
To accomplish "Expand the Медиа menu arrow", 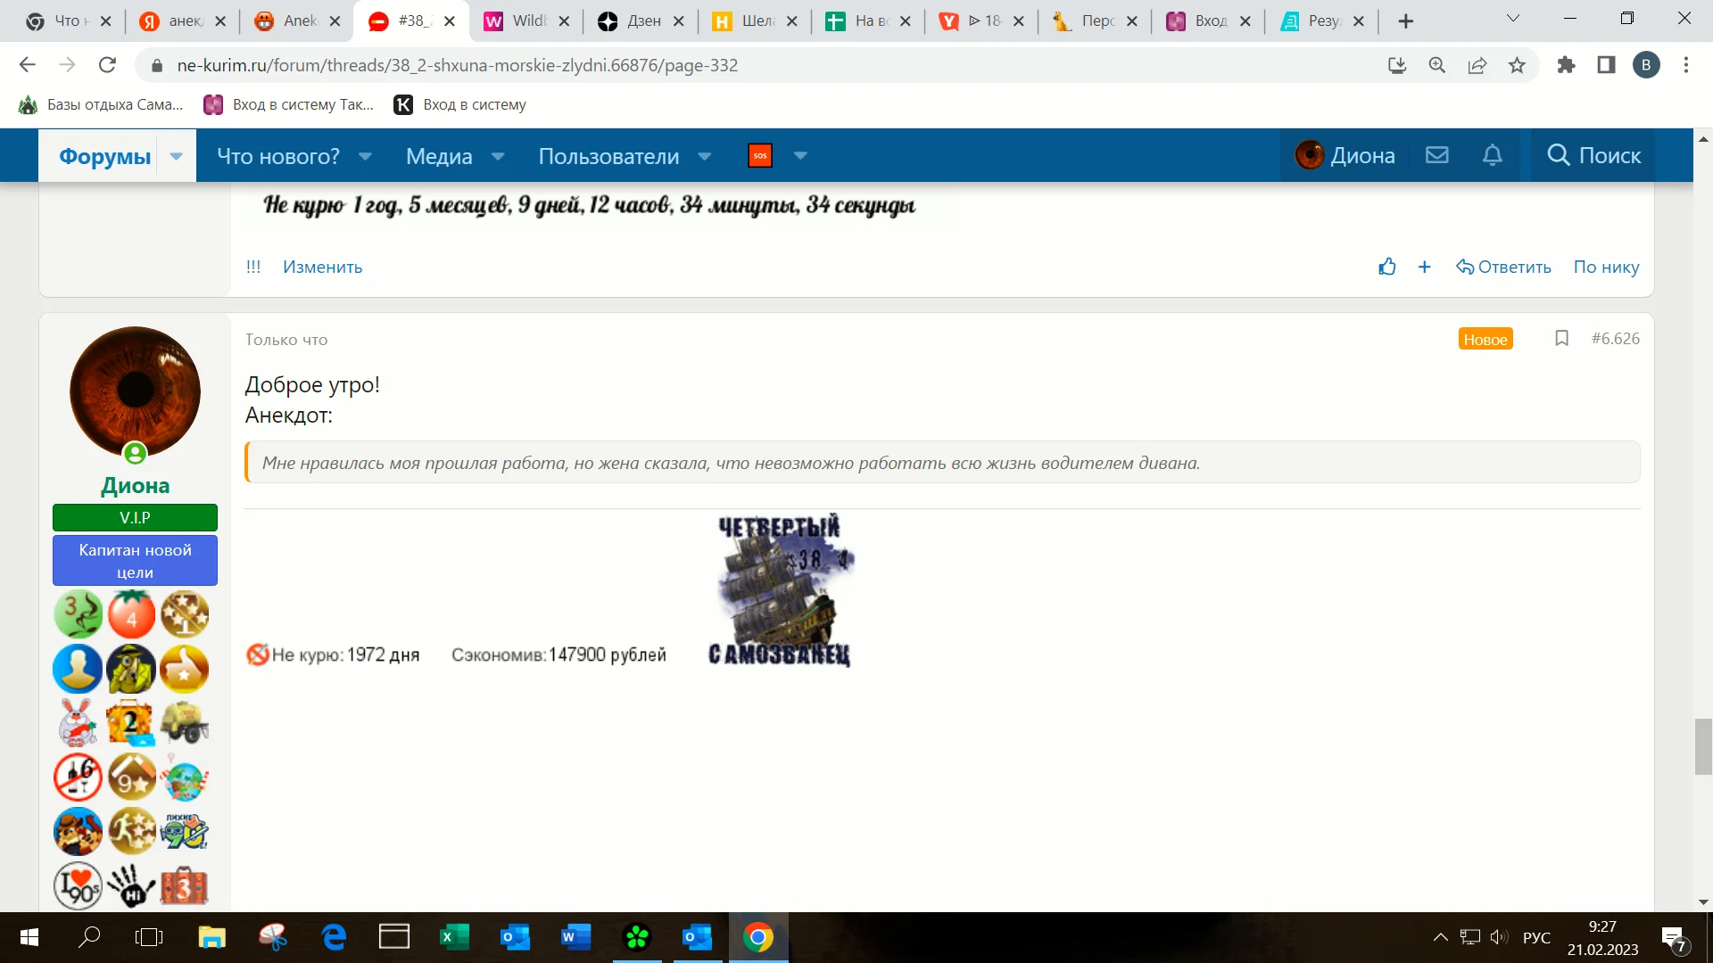I will tap(498, 156).
